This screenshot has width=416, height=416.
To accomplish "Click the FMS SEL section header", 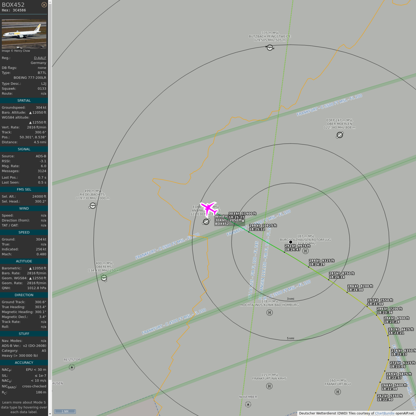I will coord(24,190).
